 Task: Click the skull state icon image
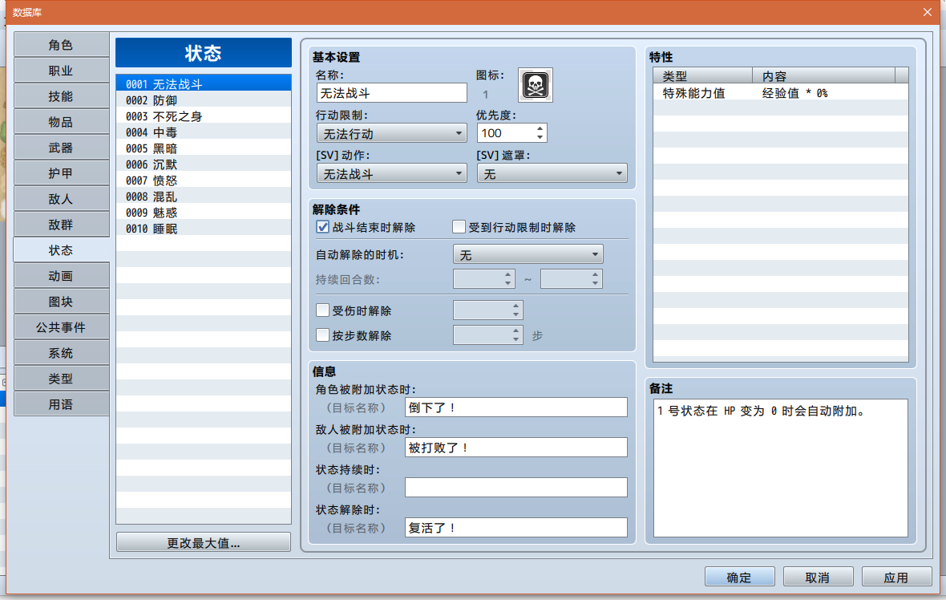(536, 85)
